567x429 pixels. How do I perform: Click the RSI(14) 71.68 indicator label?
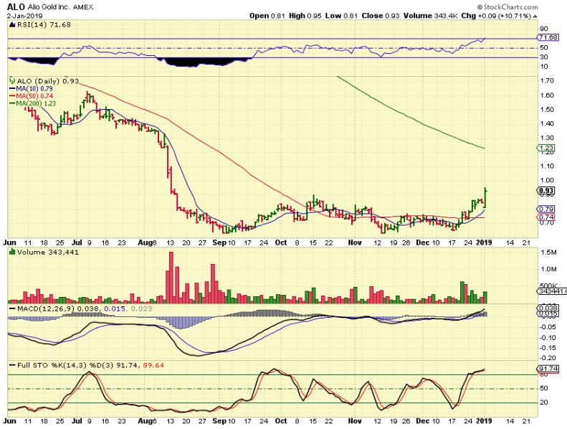tap(44, 24)
